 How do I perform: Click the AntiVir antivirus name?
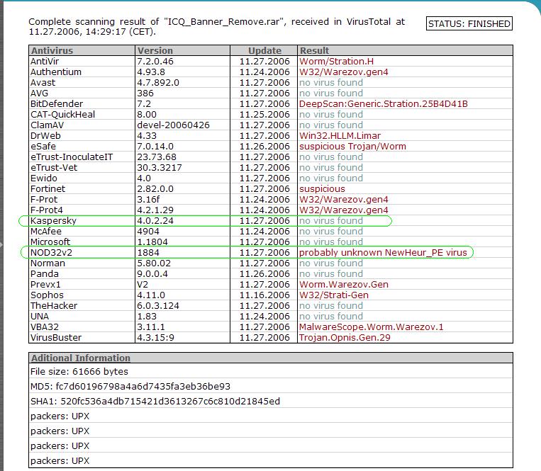pos(45,62)
